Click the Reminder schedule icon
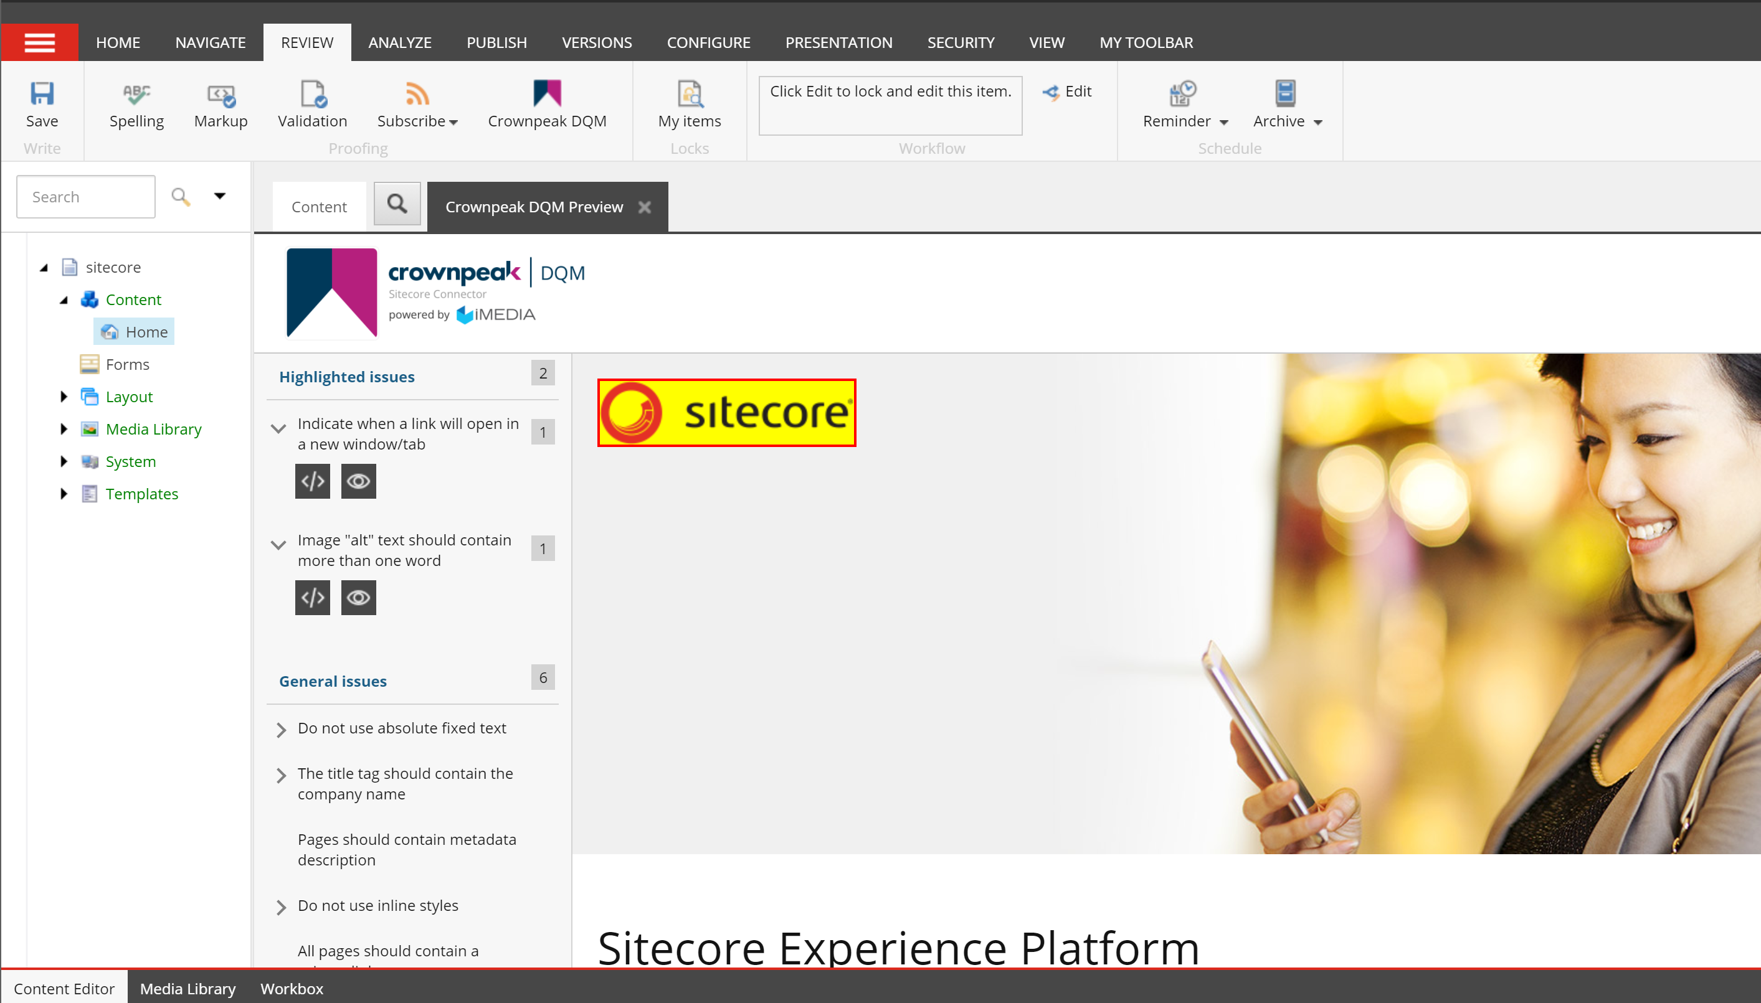 tap(1183, 93)
